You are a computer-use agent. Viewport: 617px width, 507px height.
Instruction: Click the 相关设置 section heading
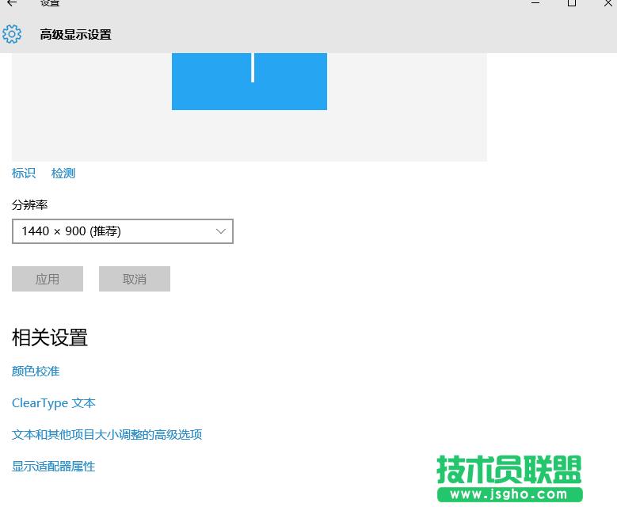point(50,337)
